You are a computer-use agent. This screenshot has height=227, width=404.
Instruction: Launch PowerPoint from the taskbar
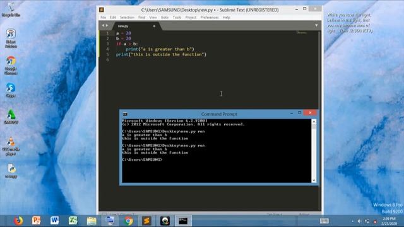tap(37, 221)
